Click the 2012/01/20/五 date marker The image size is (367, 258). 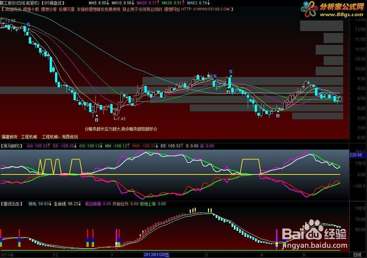point(156,255)
